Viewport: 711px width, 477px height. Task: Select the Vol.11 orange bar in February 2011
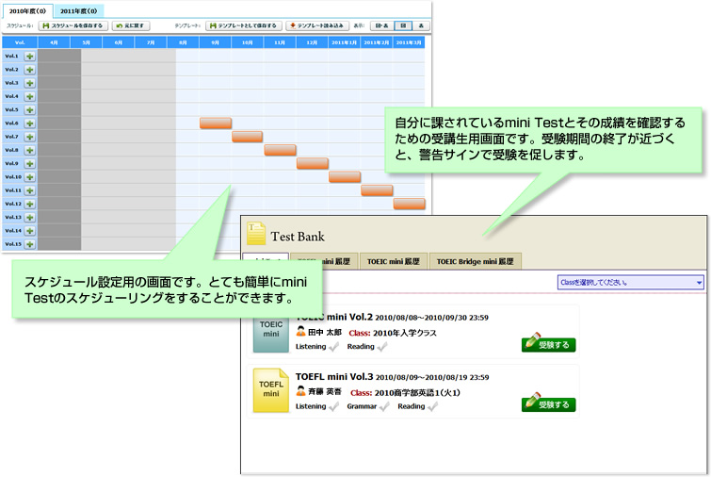click(377, 190)
